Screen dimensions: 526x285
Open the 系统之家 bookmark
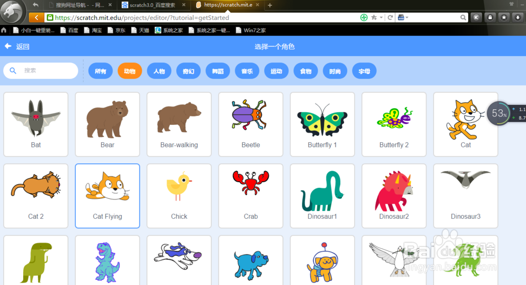(x=169, y=30)
